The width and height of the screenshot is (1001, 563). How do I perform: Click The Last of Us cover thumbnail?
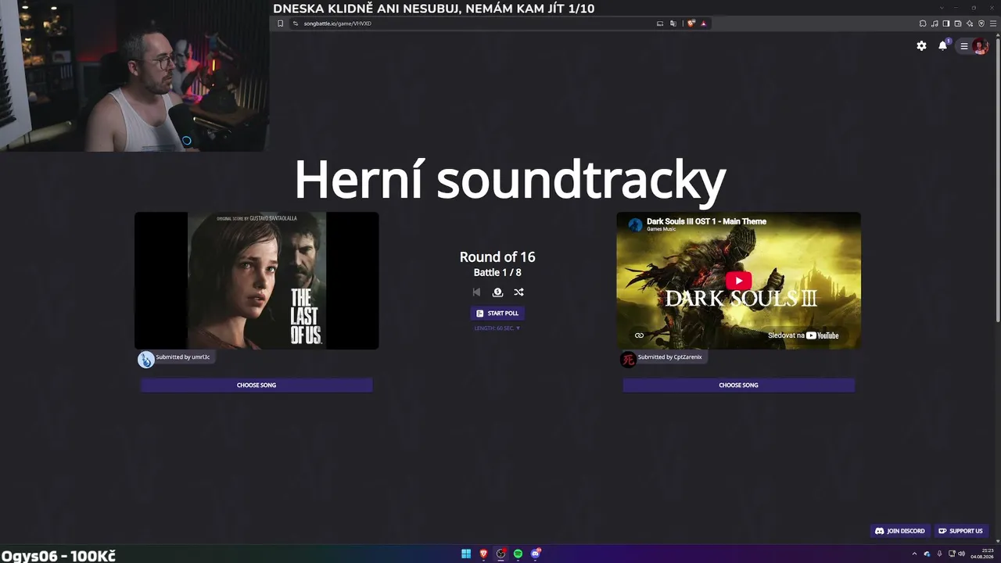(257, 281)
